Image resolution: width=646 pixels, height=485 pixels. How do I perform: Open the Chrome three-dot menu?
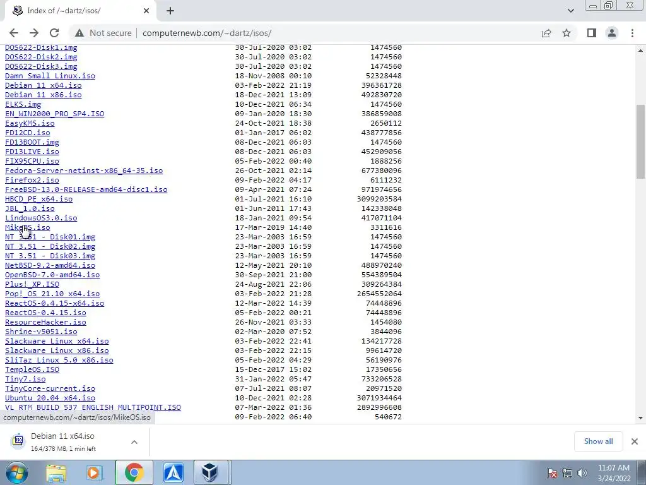pos(632,33)
